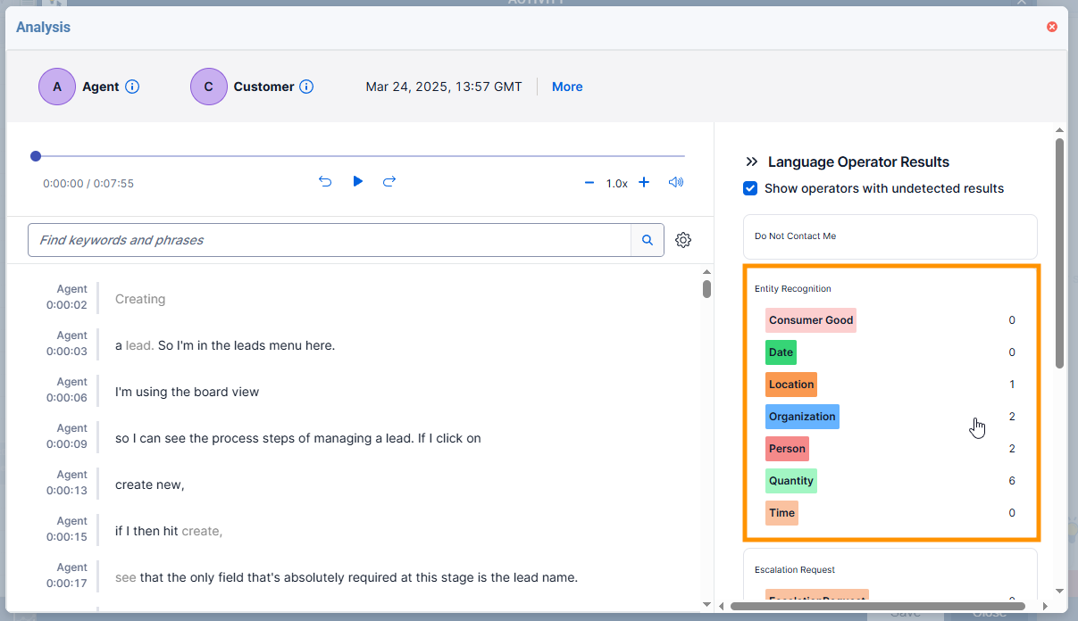Mute audio with the speaker icon

click(x=676, y=182)
